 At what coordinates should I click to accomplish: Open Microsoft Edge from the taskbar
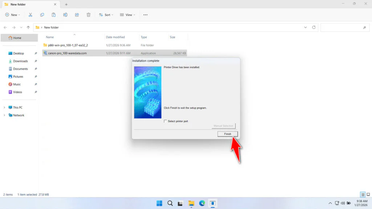202,203
